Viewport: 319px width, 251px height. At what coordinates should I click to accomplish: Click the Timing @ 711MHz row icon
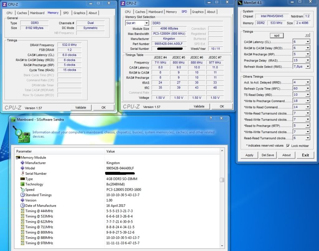(x=22, y=227)
